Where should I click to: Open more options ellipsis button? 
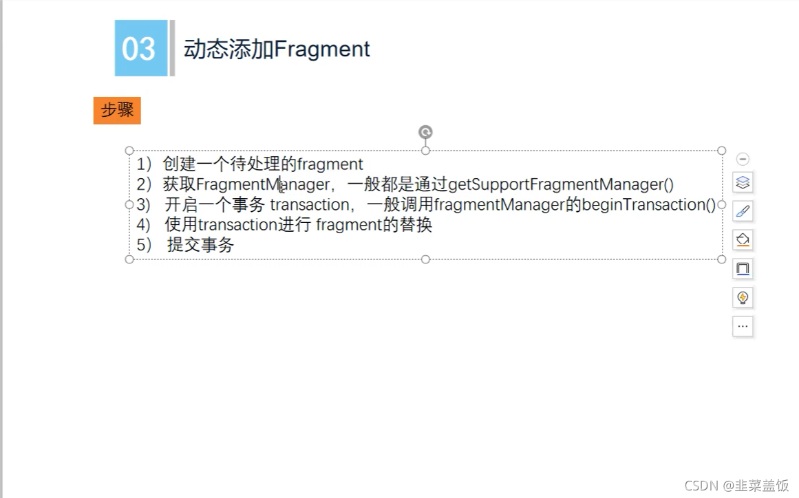743,327
